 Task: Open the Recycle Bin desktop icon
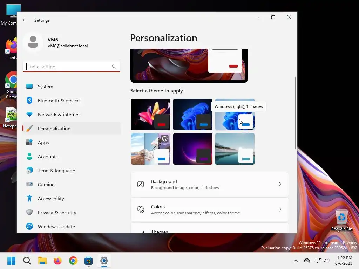[341, 221]
